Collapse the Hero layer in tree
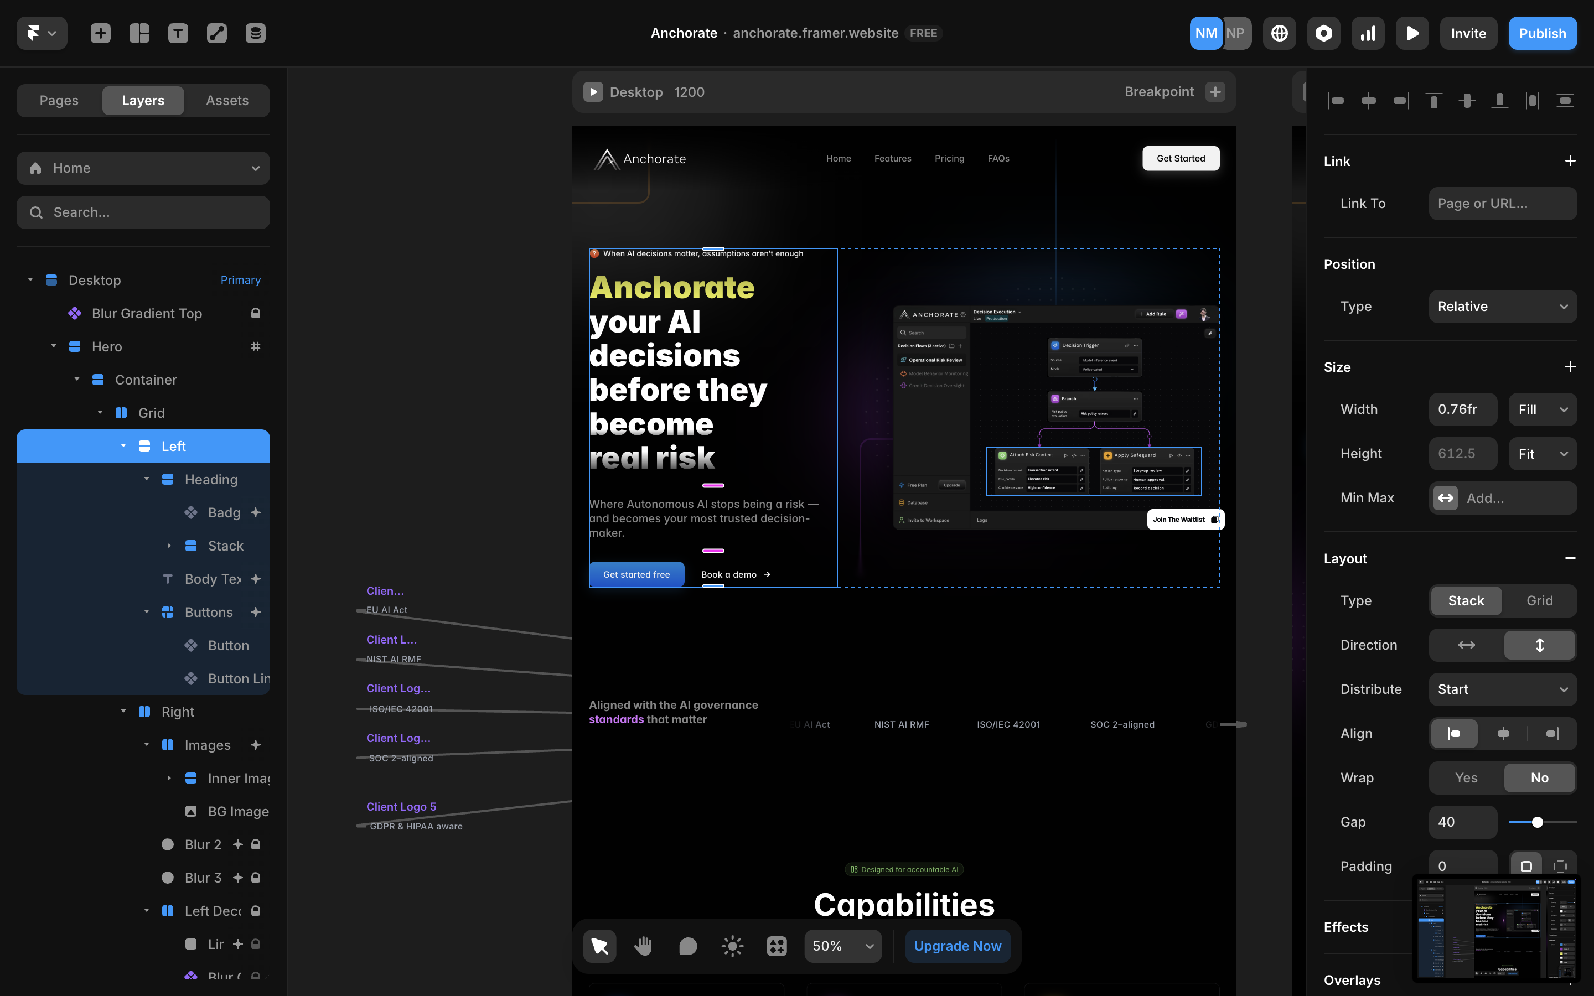Screen dimensions: 1594x996 pyautogui.click(x=53, y=346)
